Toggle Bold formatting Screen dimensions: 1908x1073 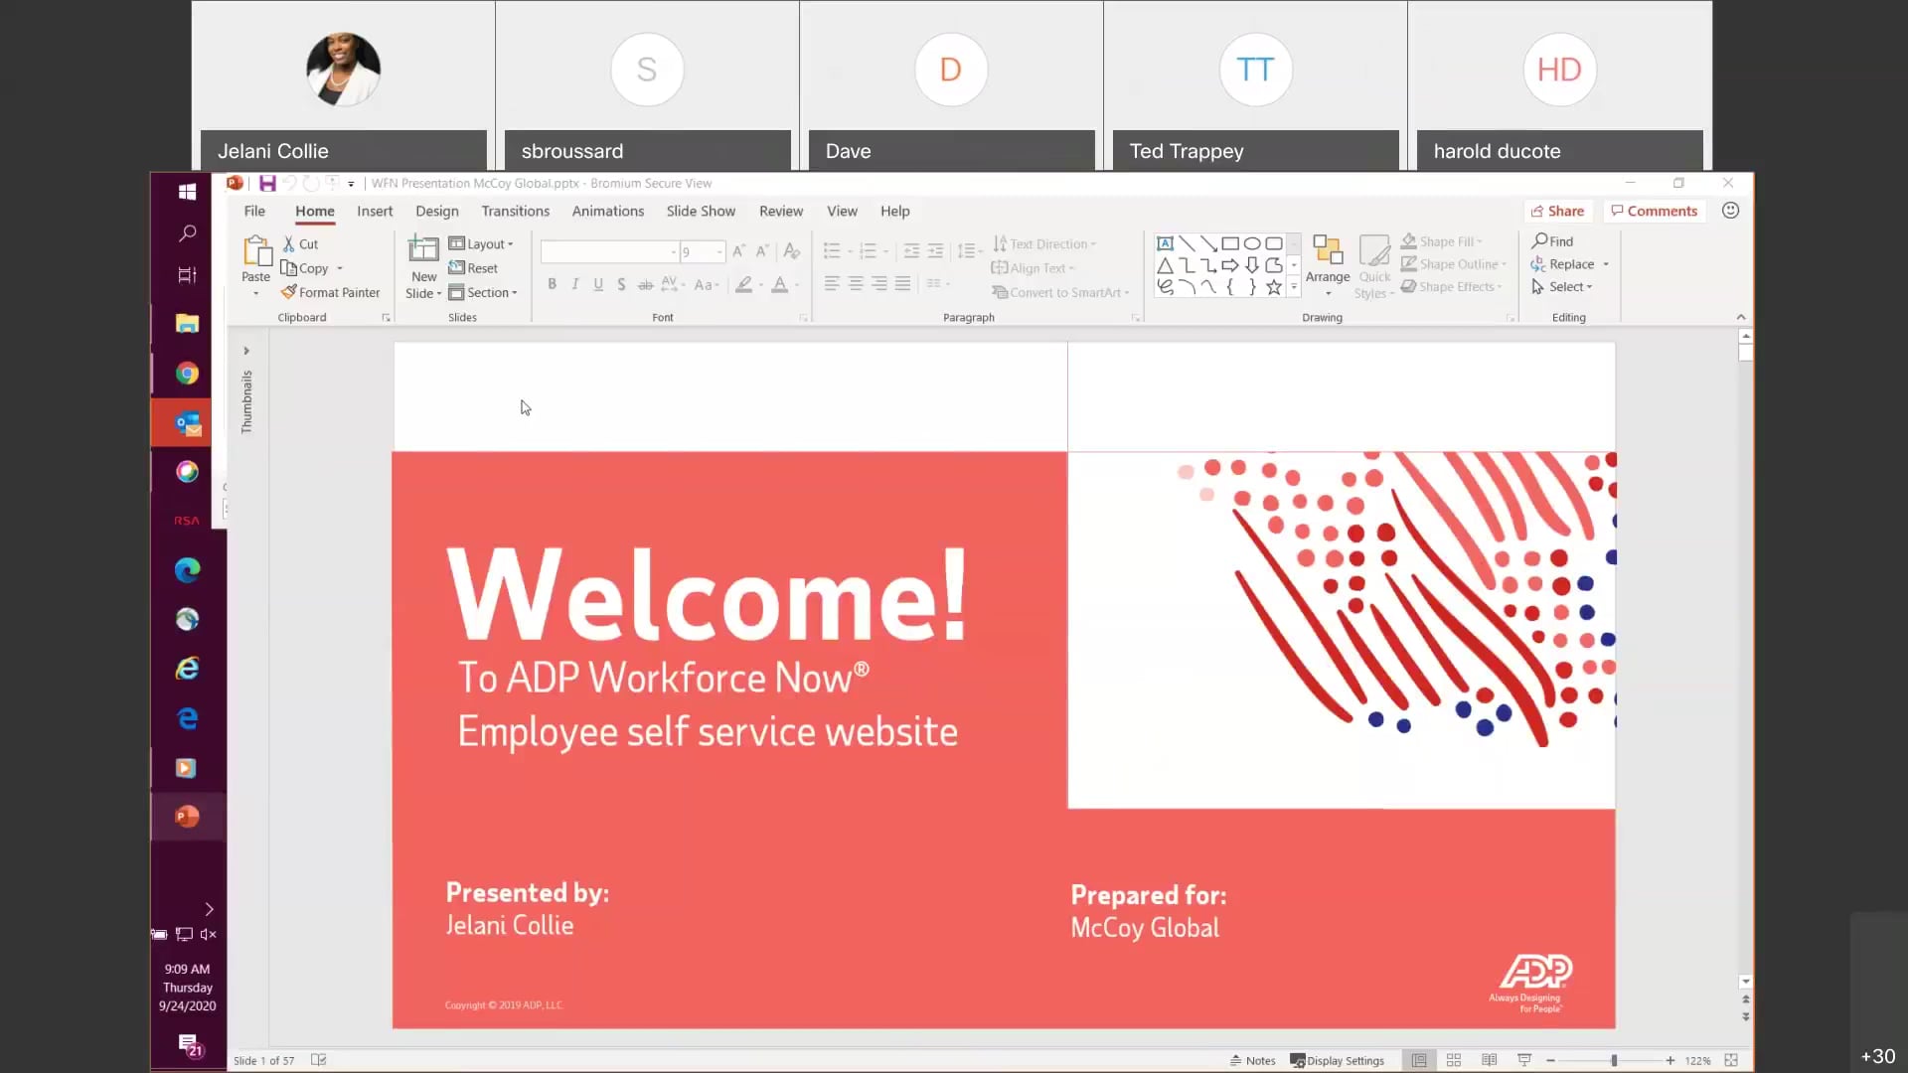pyautogui.click(x=553, y=284)
